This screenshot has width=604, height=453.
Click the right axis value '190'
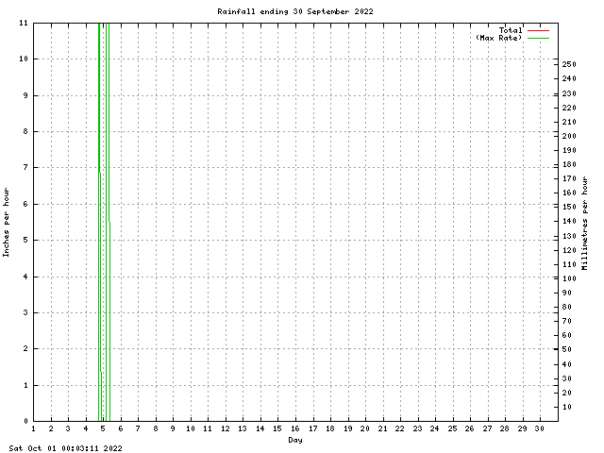point(569,150)
